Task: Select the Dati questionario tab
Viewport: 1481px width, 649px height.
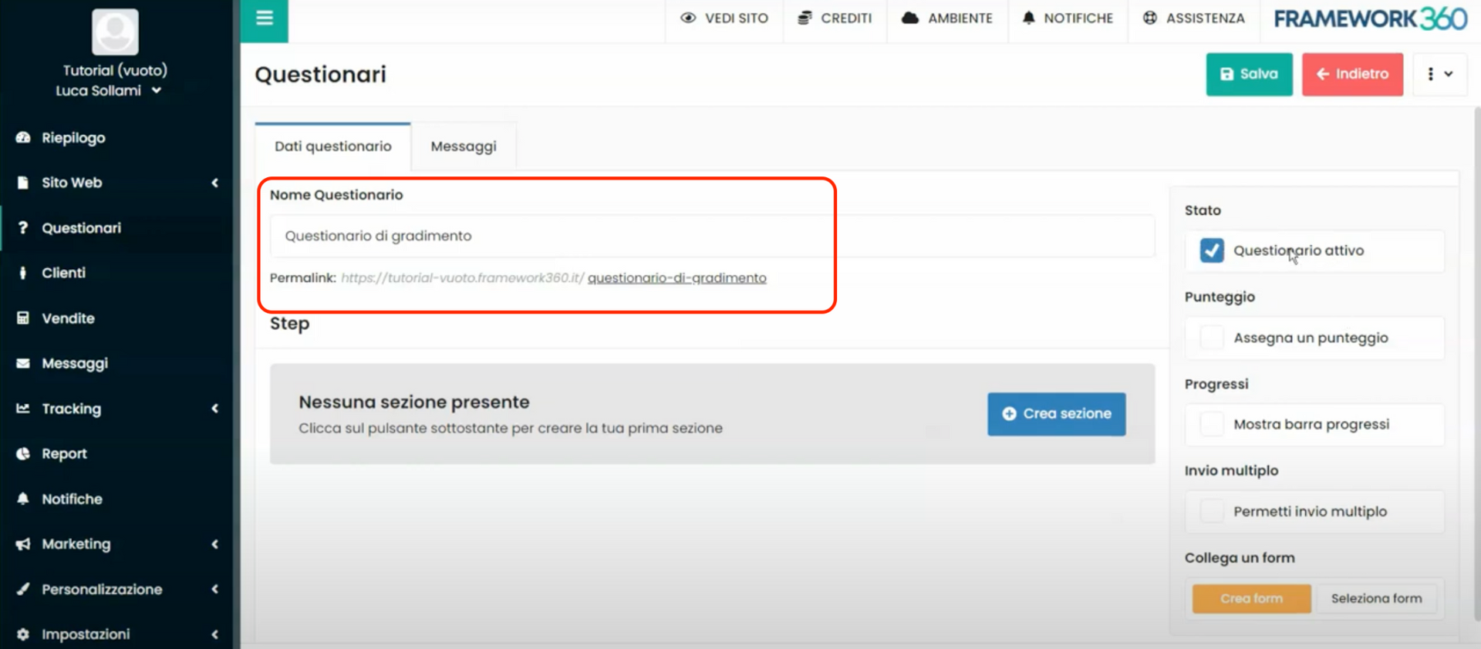Action: point(332,146)
